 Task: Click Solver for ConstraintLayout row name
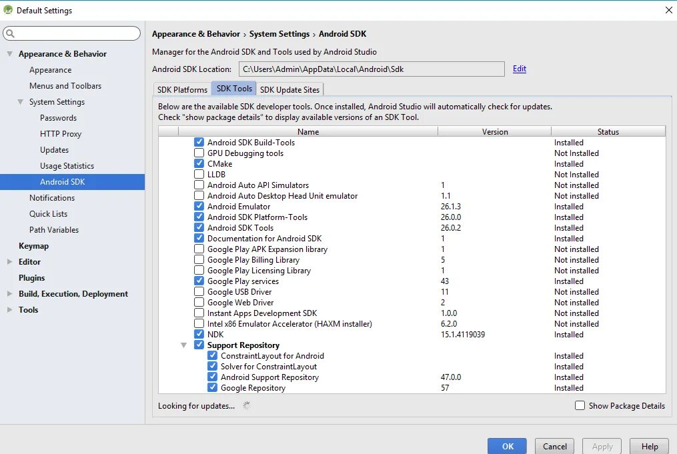[x=269, y=367]
